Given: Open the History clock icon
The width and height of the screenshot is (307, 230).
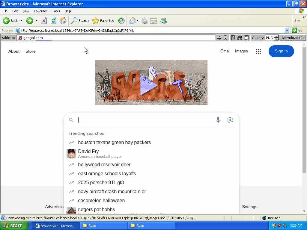Looking at the screenshot, I should pos(121,21).
